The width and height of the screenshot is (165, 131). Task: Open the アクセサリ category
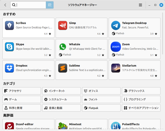click(x=22, y=91)
